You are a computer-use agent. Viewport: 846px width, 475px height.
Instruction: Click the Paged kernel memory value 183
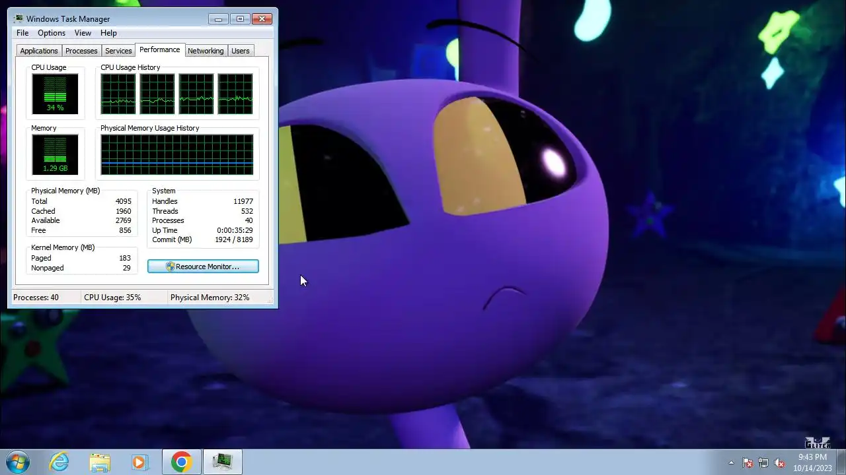coord(125,258)
